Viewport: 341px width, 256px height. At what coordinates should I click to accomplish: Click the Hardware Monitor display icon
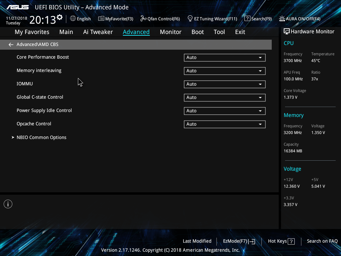[x=287, y=32]
